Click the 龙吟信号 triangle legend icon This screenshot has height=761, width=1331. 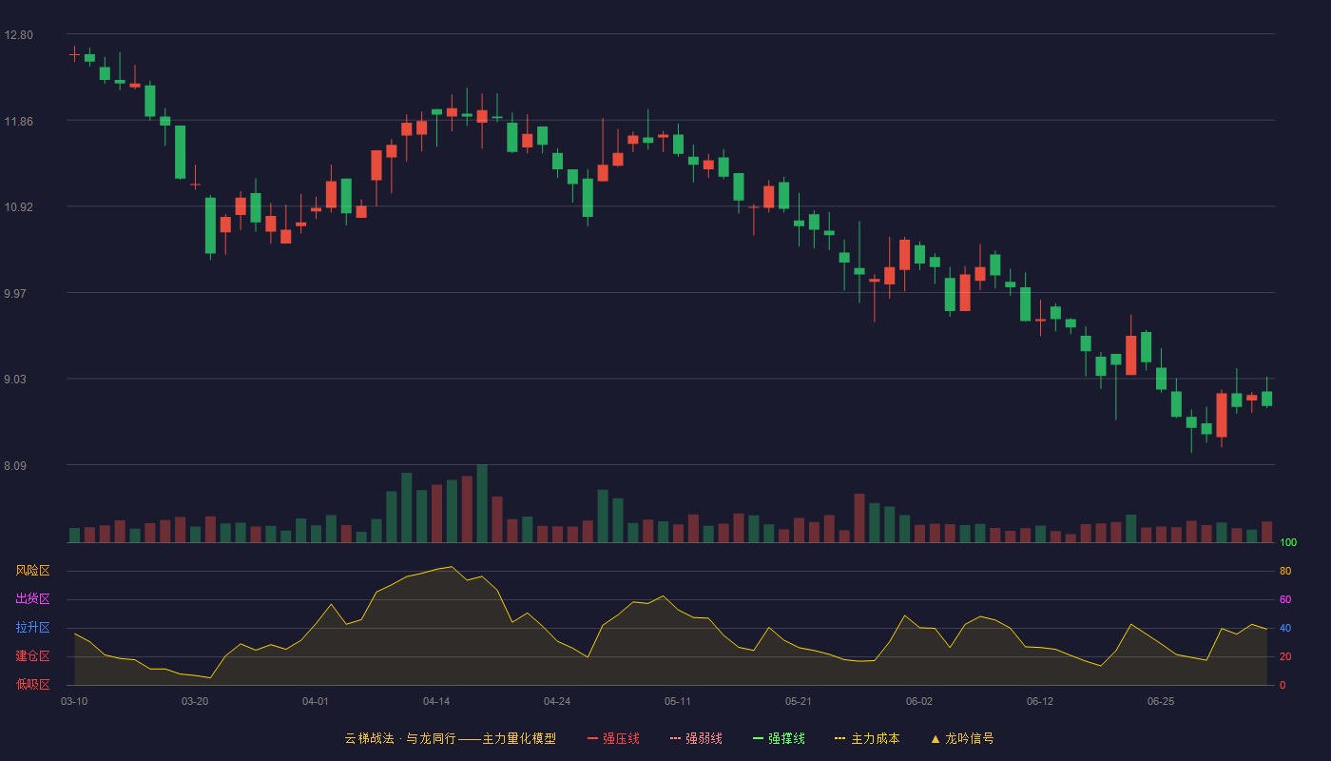click(x=936, y=738)
